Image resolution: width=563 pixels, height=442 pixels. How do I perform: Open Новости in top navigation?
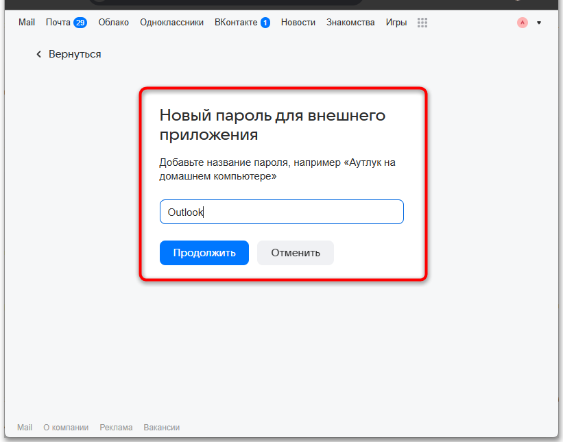[x=298, y=22]
